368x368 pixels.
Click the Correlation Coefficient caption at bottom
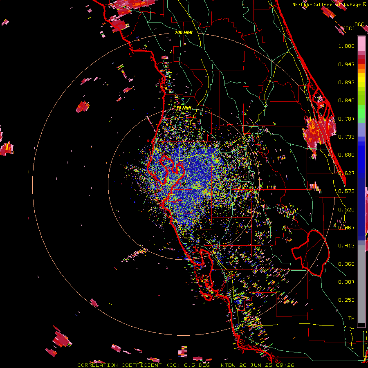pos(186,365)
